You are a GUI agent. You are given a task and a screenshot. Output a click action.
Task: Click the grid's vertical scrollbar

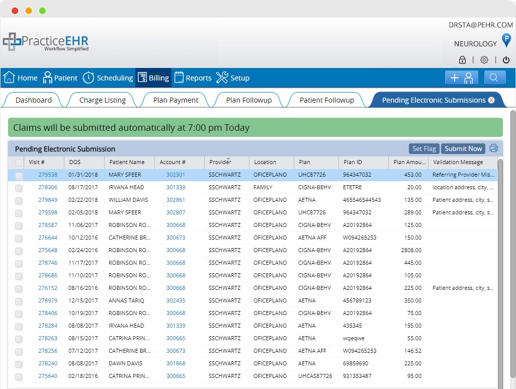click(500, 273)
